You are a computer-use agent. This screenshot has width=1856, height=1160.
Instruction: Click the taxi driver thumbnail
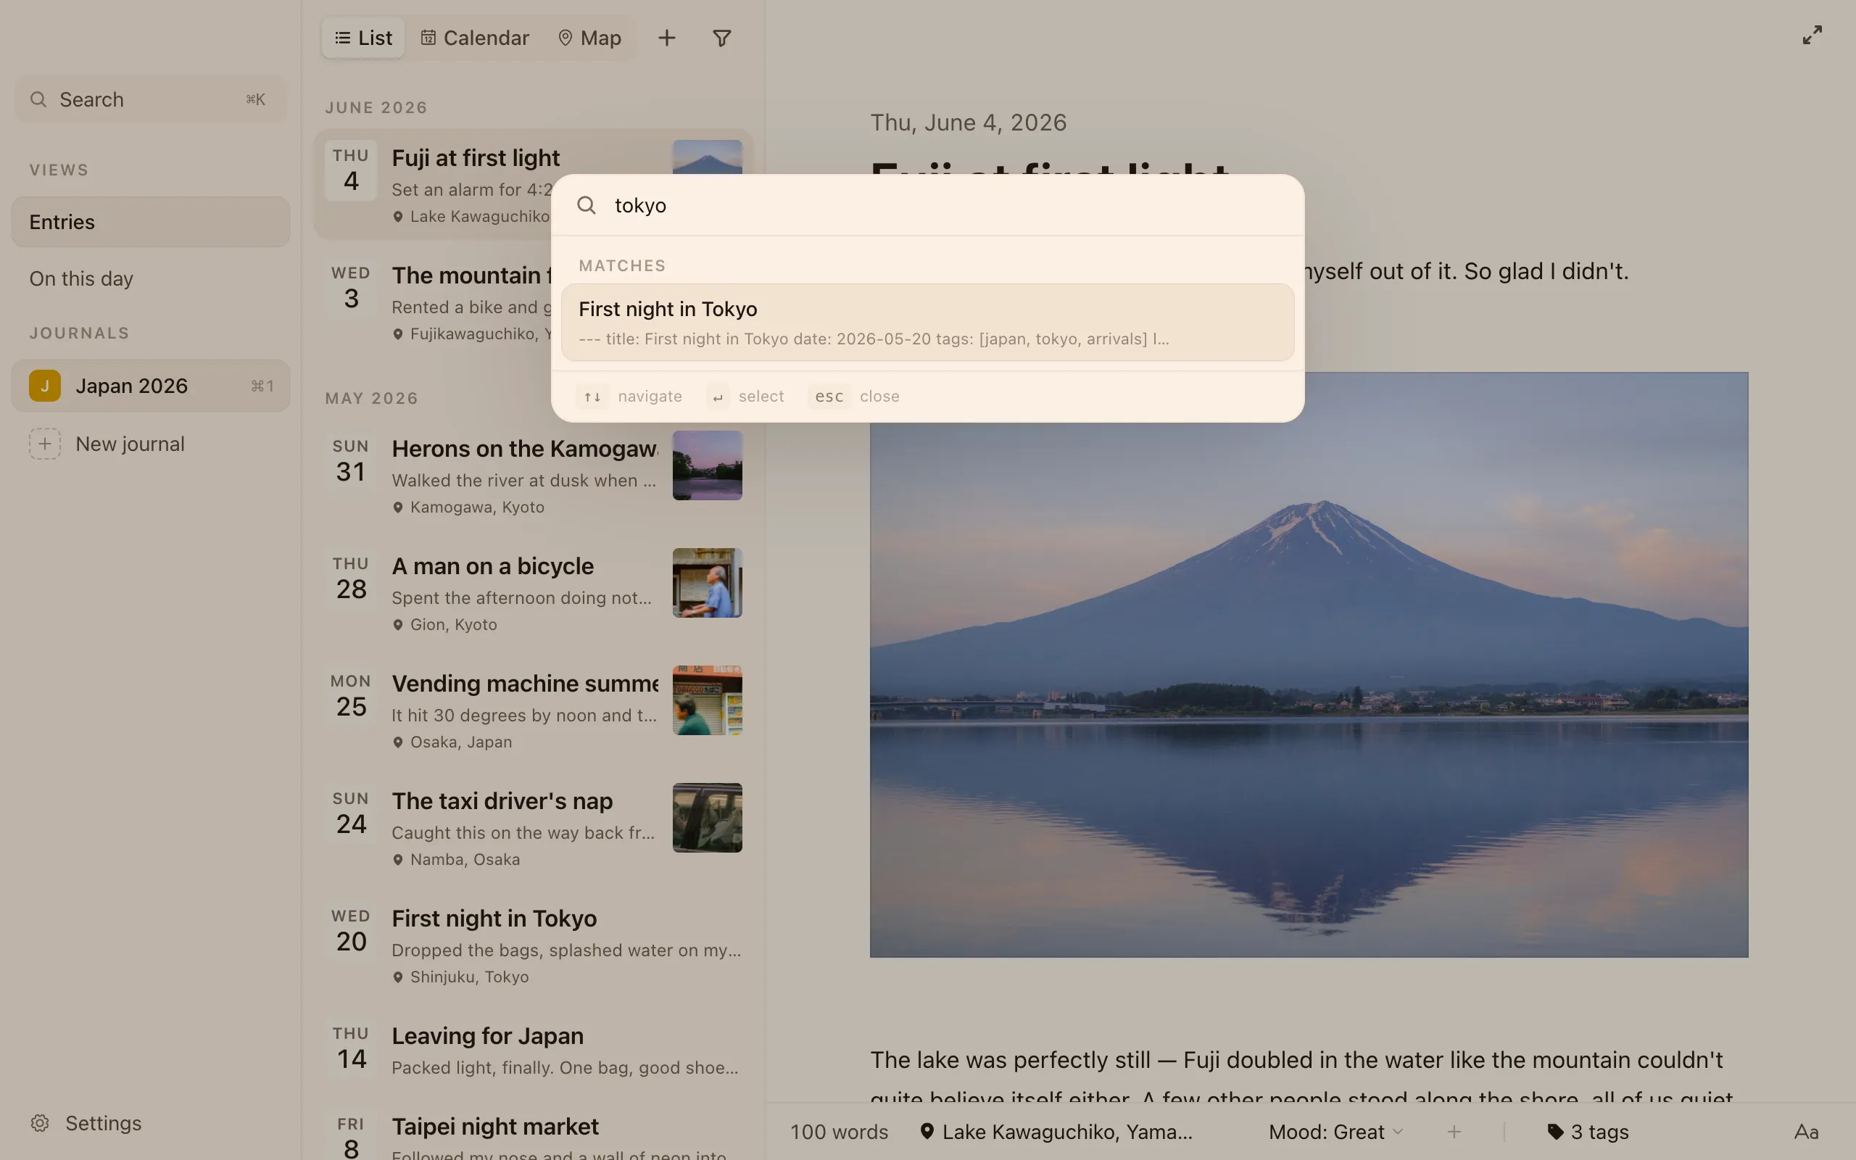coord(707,817)
